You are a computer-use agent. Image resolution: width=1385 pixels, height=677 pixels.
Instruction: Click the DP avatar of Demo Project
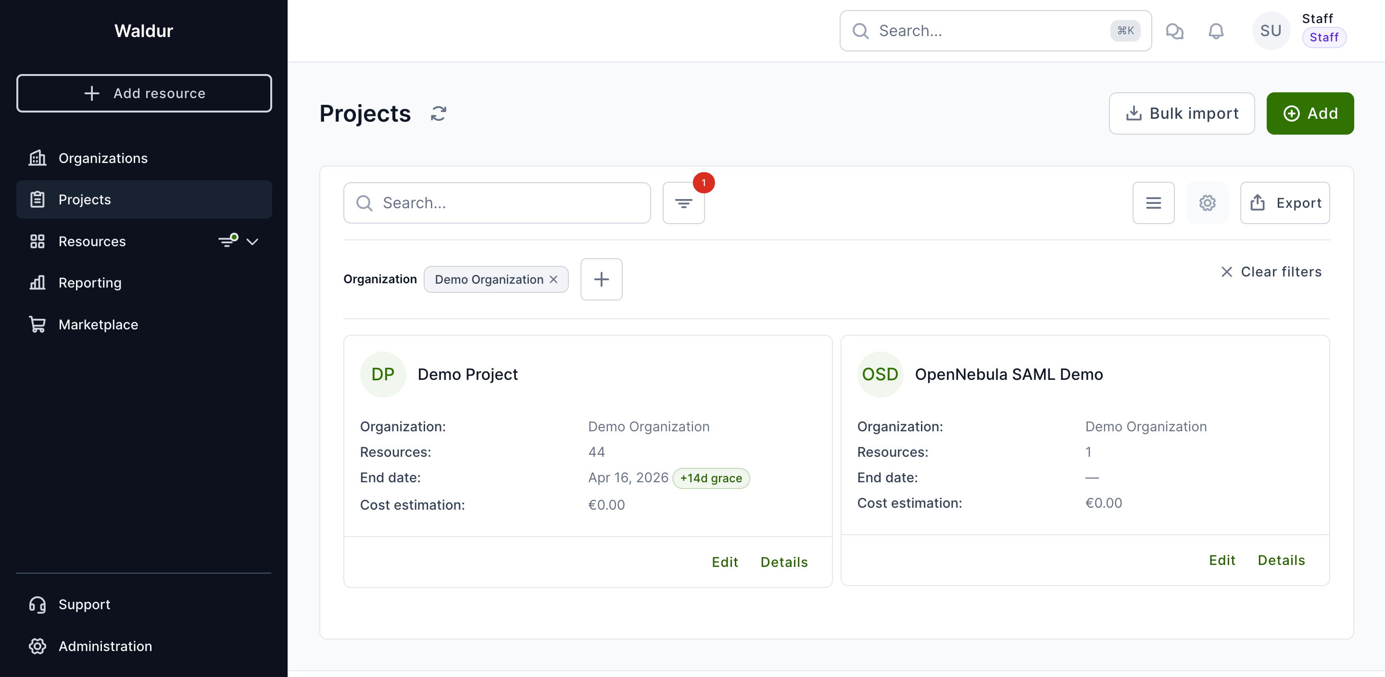(383, 374)
